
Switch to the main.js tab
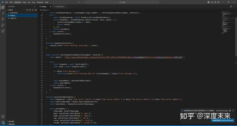(x=44, y=7)
